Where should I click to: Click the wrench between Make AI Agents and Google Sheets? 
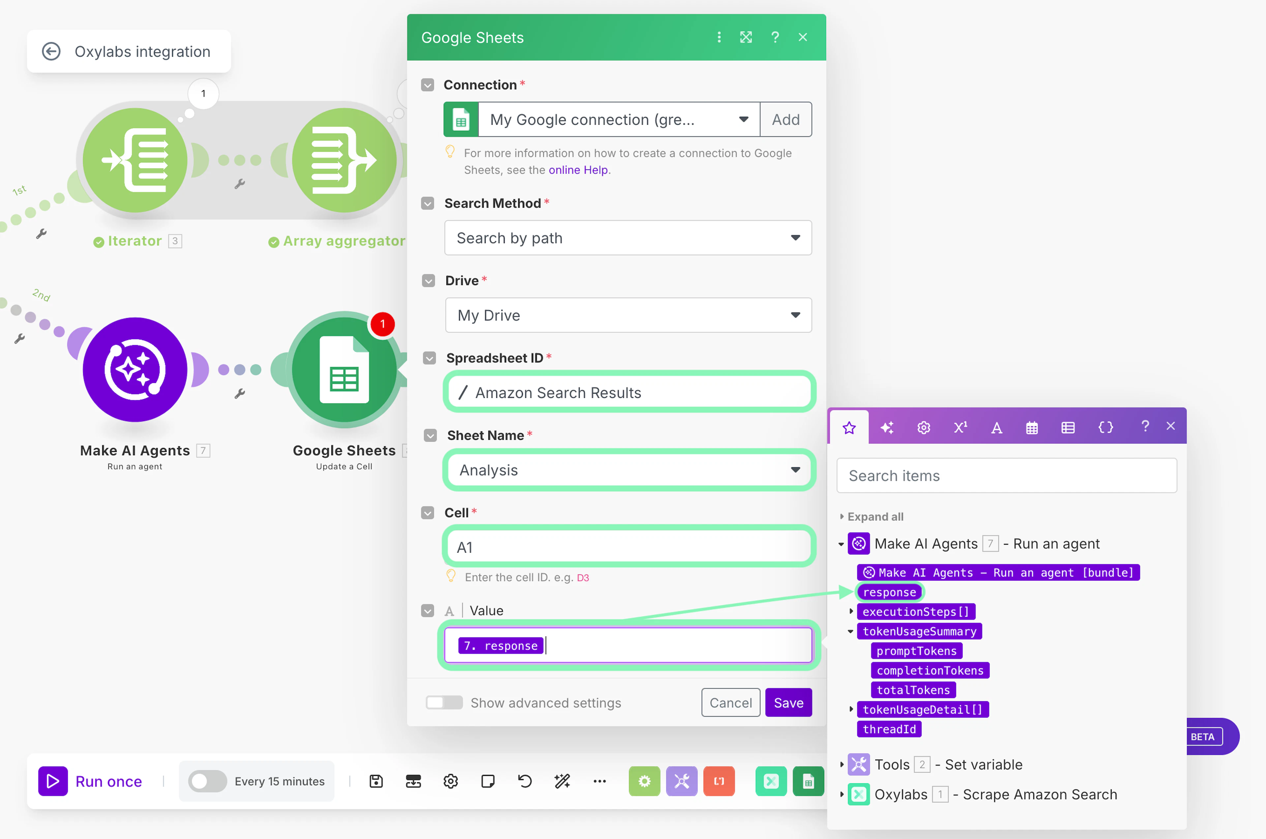[239, 394]
